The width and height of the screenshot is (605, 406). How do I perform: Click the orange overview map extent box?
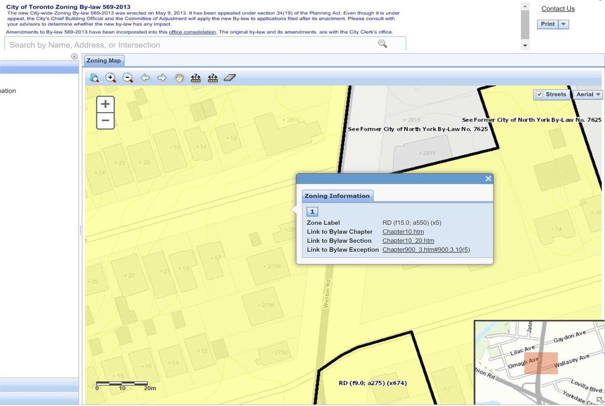coord(541,363)
